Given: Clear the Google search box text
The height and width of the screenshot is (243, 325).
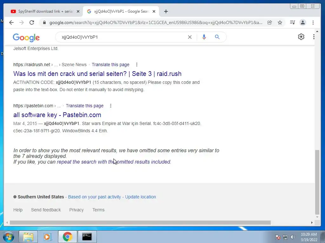Looking at the screenshot, I should tap(190, 37).
